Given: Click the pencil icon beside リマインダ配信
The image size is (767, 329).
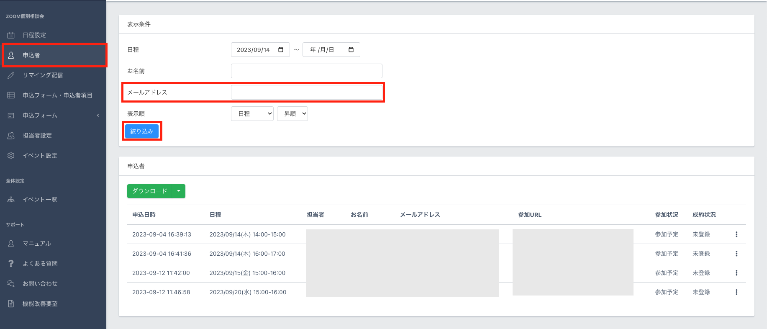Looking at the screenshot, I should pos(11,75).
